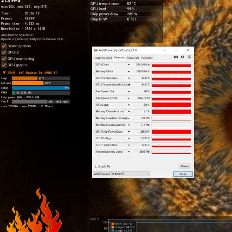Open the Memory Used (Dynamic) dropdown
This screenshot has width=232, height=232.
click(129, 125)
